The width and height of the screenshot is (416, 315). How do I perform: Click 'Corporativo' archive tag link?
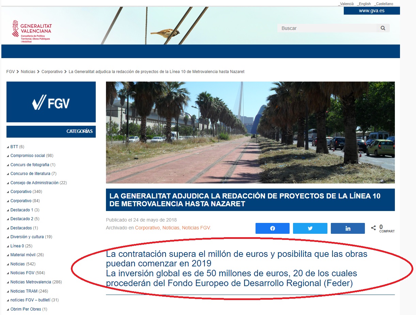147,228
